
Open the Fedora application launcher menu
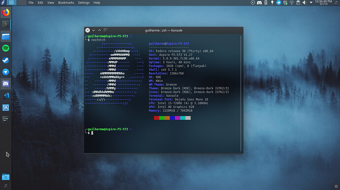point(3,2)
